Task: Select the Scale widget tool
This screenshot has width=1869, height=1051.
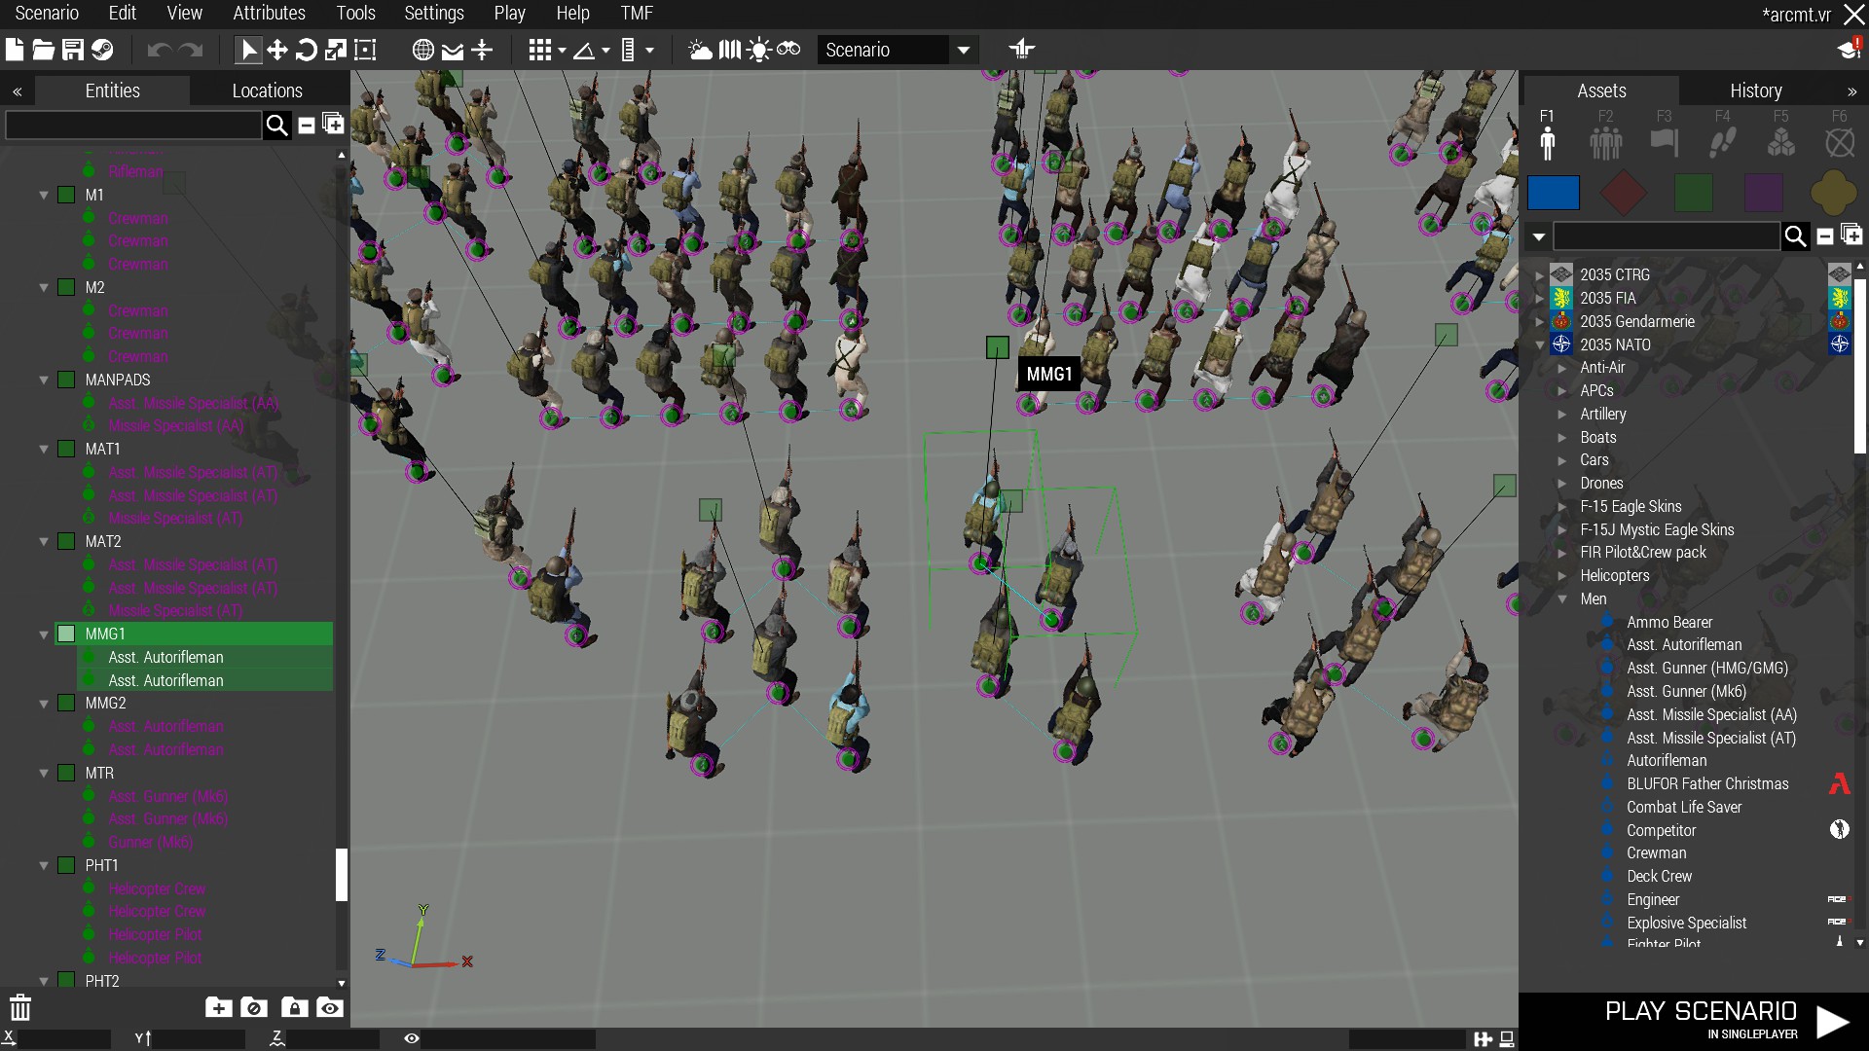Action: [x=336, y=50]
